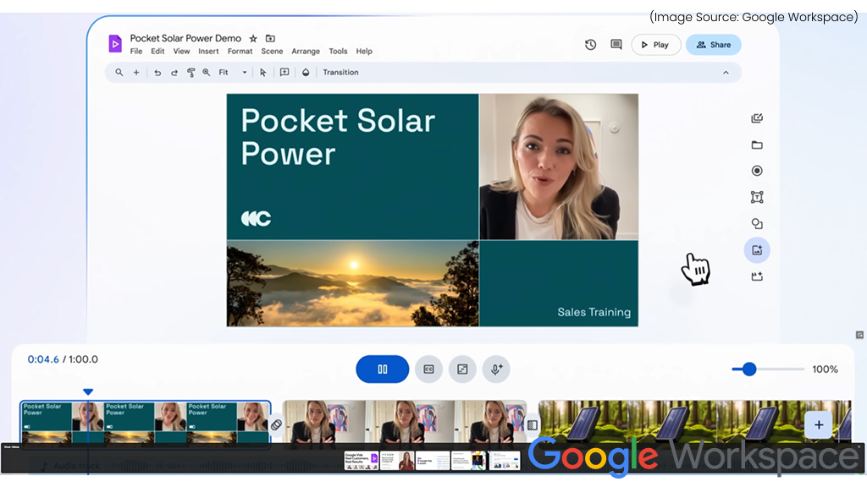
Task: Open the uploads folder sidebar icon
Action: coord(757,145)
